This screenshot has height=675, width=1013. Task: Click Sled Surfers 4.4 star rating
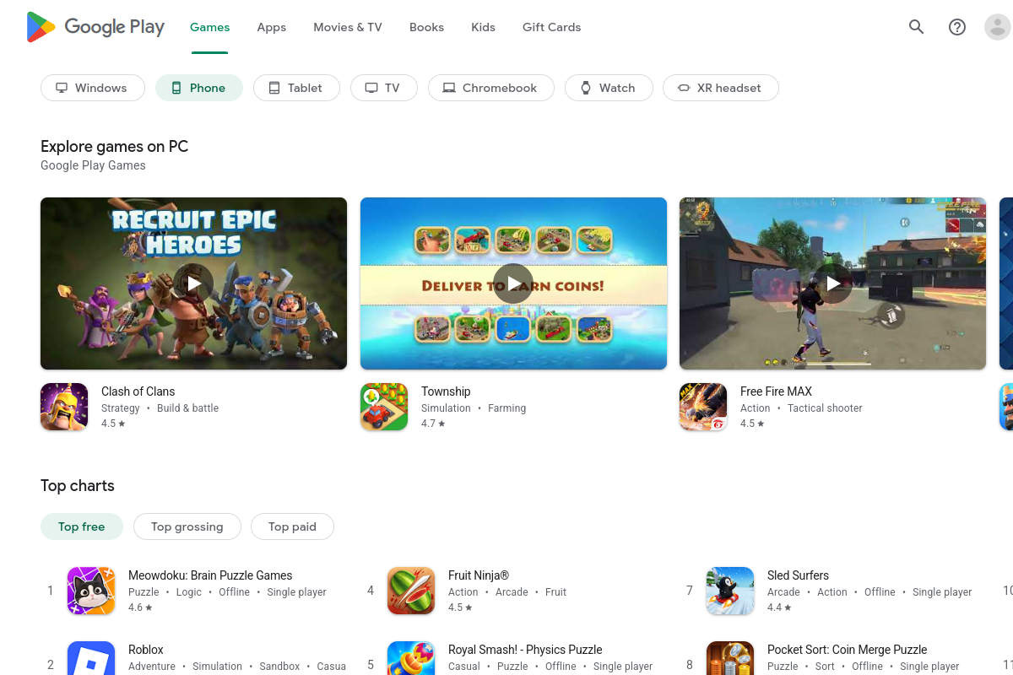(x=779, y=607)
